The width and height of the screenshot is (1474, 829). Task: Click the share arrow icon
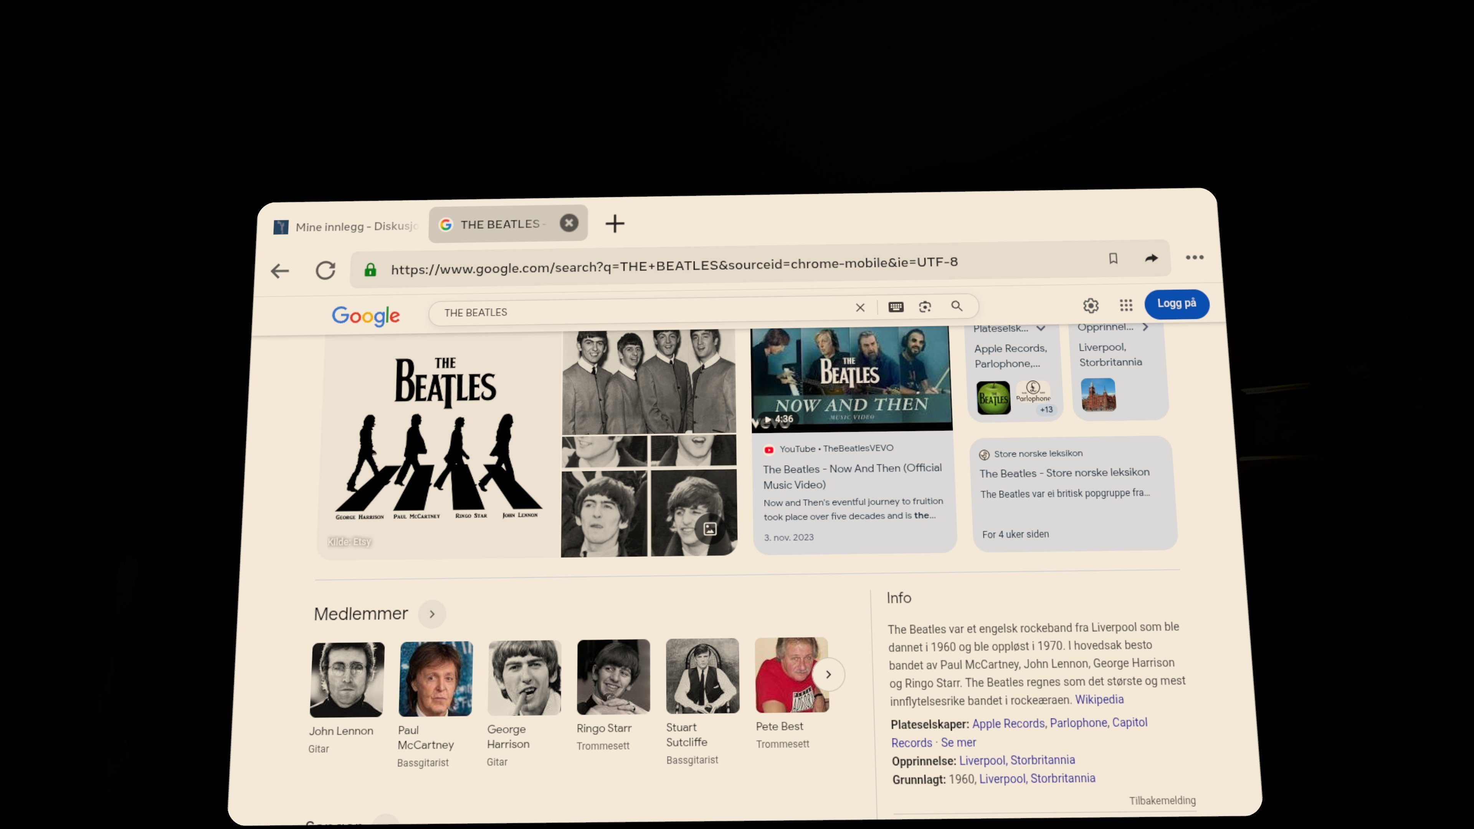point(1151,258)
